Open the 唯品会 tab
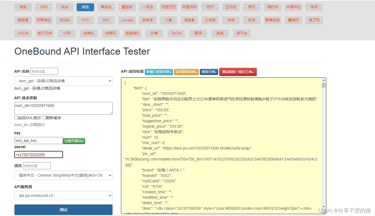The image size is (375, 216). 106,7
